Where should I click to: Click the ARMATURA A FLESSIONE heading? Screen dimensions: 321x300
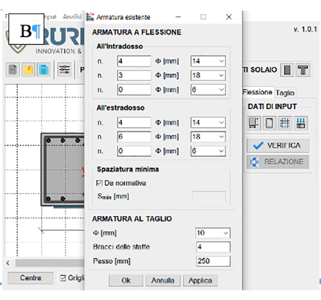[x=137, y=32]
